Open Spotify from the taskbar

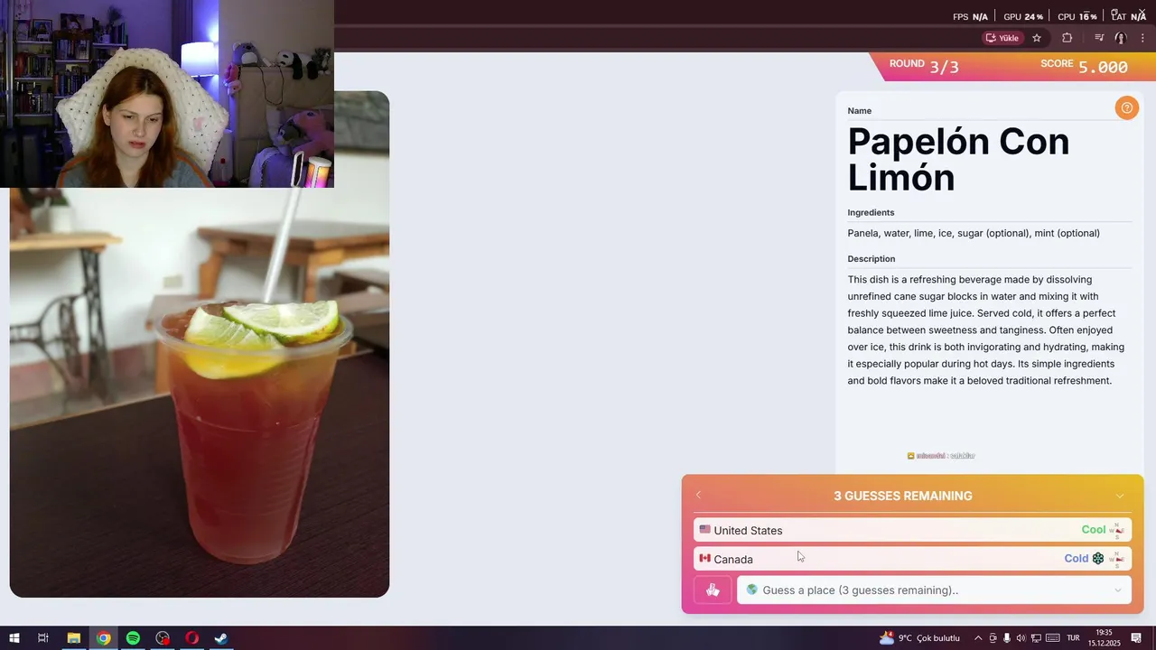click(133, 638)
